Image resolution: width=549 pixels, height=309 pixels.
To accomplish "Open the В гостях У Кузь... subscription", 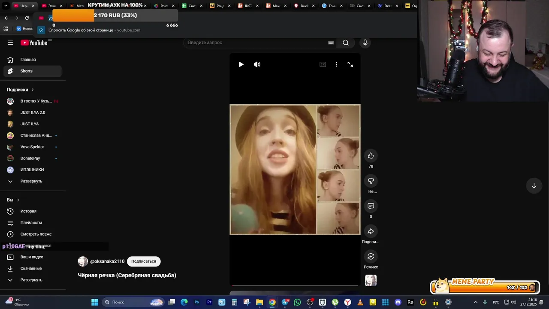I will [33, 101].
